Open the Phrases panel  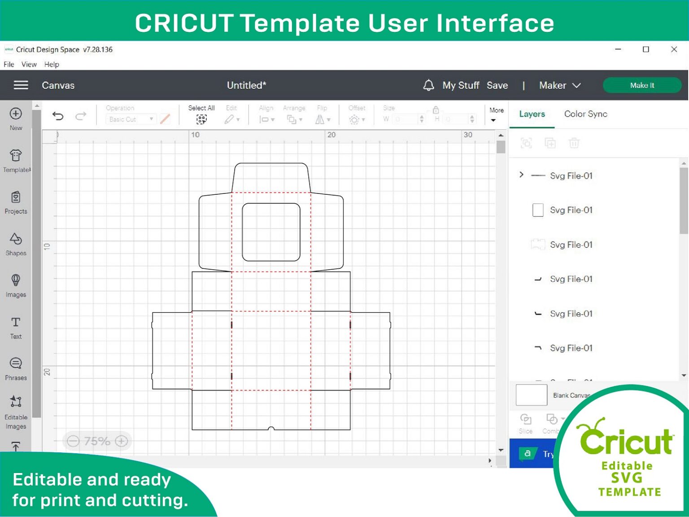click(x=16, y=369)
